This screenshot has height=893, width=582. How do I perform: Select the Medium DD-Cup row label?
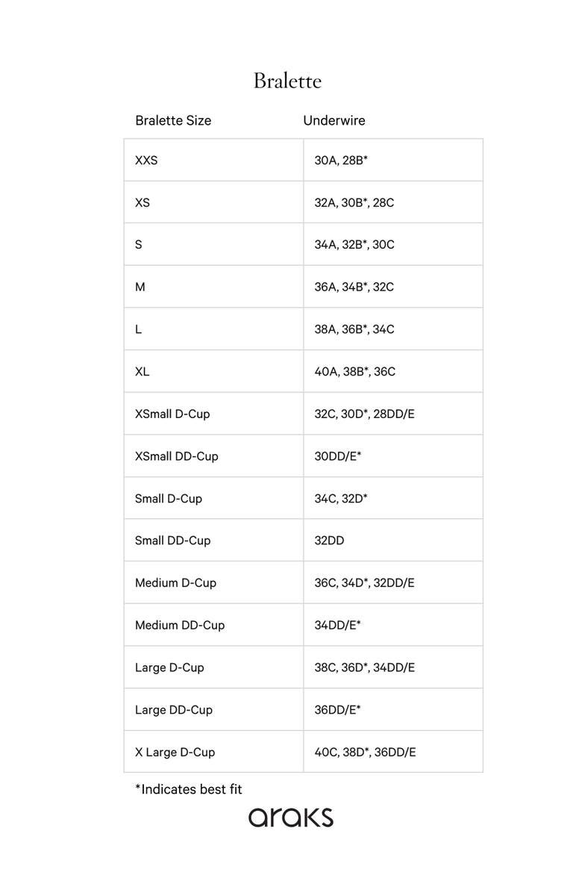180,625
